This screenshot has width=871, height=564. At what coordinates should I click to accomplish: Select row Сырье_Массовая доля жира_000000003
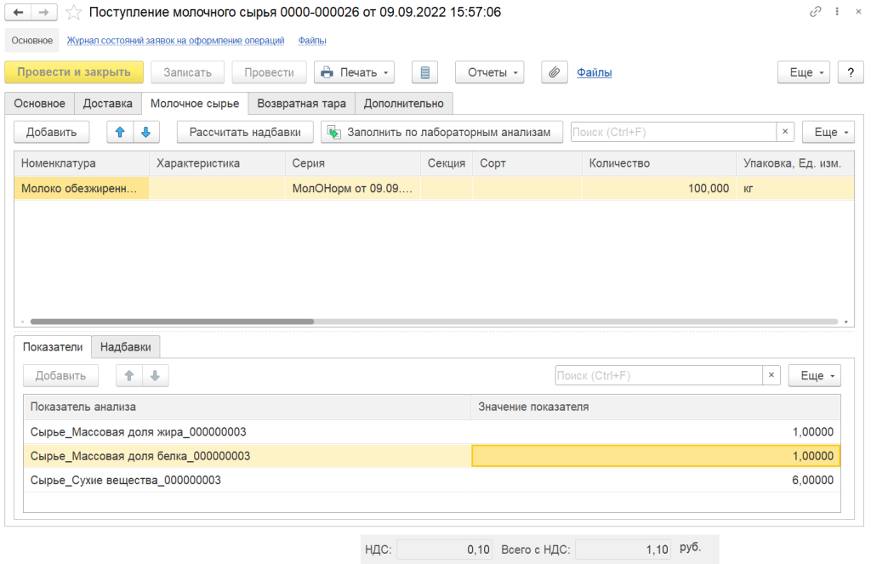[x=432, y=432]
